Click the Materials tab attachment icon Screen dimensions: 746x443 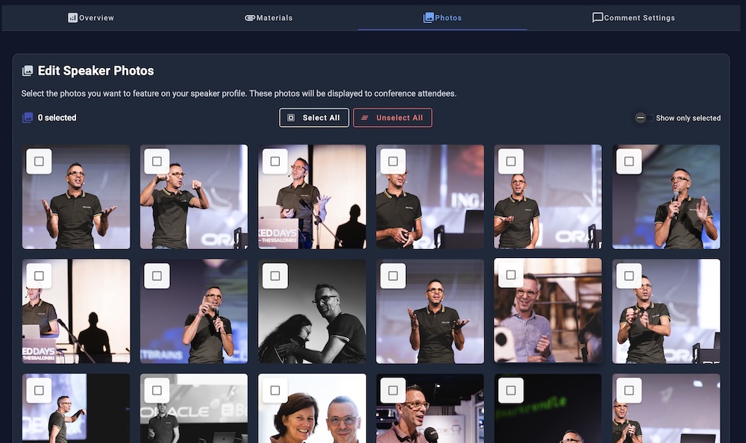[250, 18]
